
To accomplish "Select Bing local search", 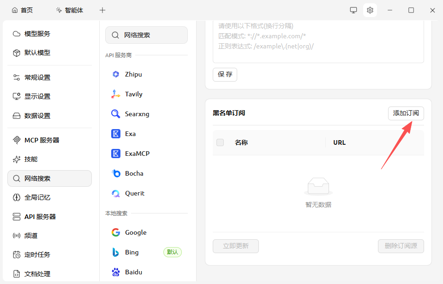I will 146,252.
